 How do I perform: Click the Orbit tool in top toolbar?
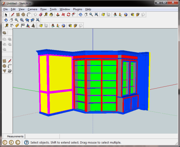[80, 15]
